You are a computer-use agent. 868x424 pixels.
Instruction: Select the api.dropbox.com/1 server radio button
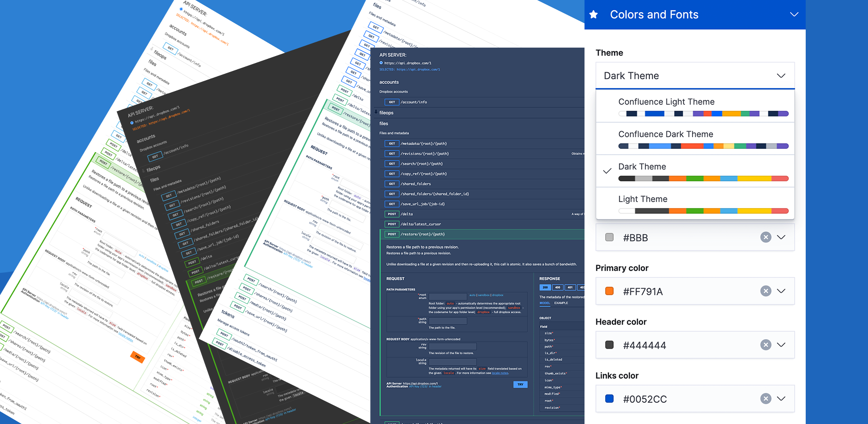[x=381, y=63]
